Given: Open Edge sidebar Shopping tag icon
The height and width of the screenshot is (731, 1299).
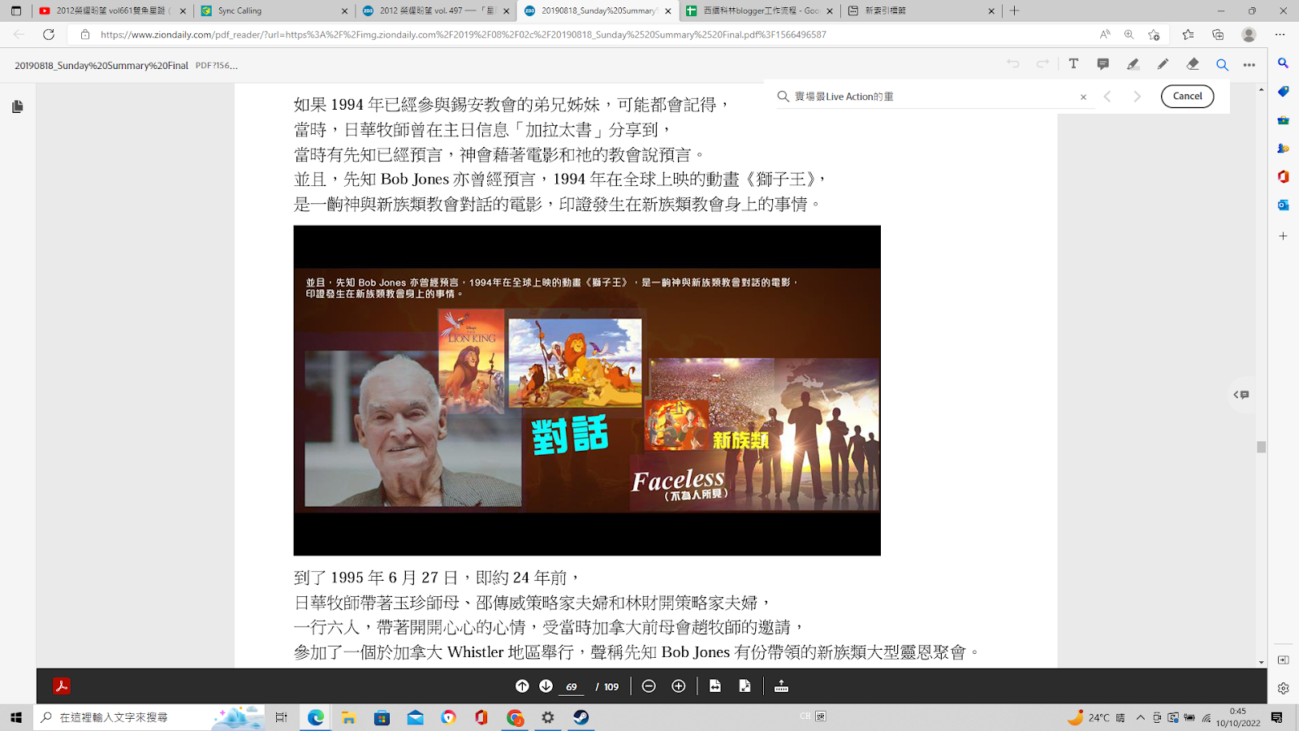Looking at the screenshot, I should click(1283, 92).
